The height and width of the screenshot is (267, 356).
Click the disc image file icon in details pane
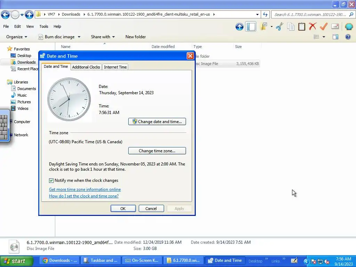(14, 246)
